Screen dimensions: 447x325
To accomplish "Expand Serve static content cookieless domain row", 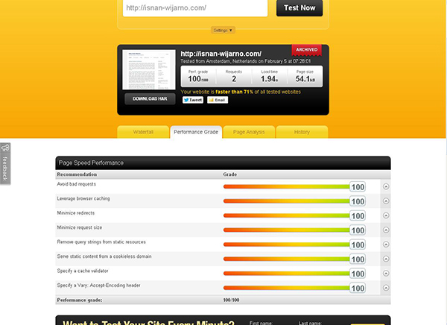I will [x=386, y=259].
